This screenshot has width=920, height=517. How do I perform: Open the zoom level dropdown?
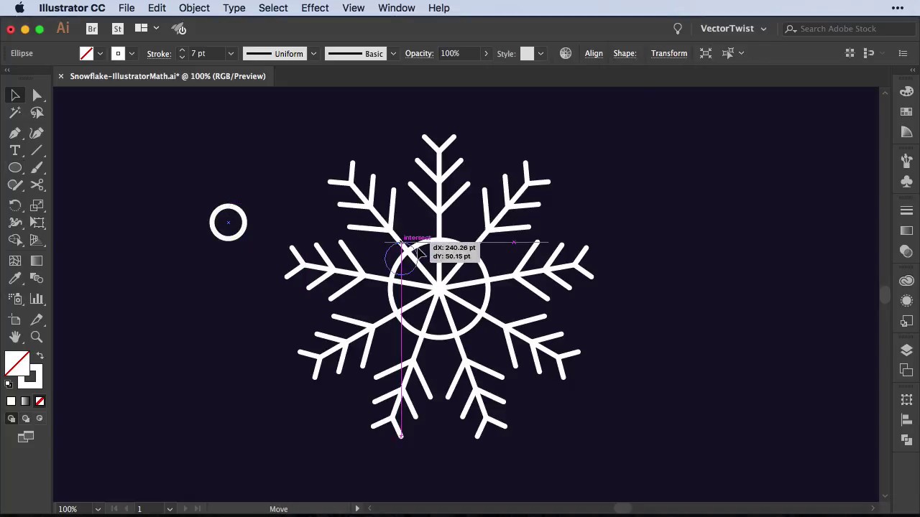coord(98,509)
